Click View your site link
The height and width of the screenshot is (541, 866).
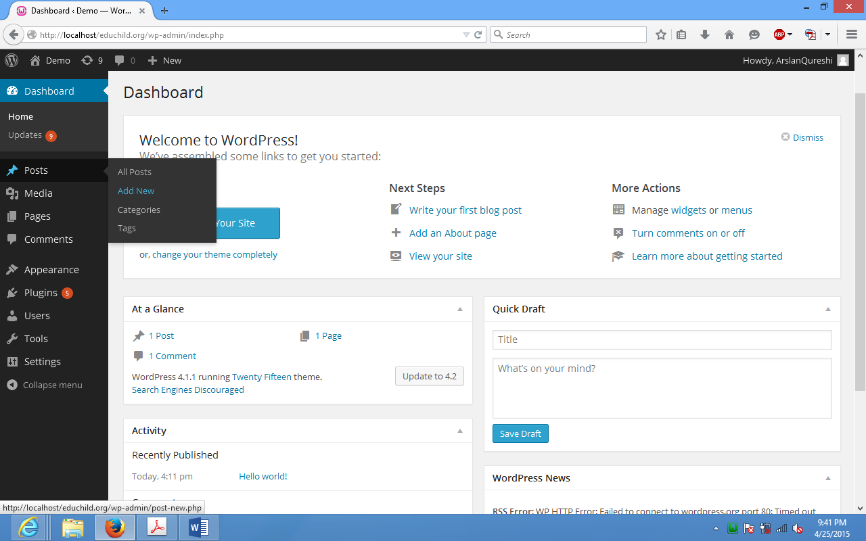[440, 256]
